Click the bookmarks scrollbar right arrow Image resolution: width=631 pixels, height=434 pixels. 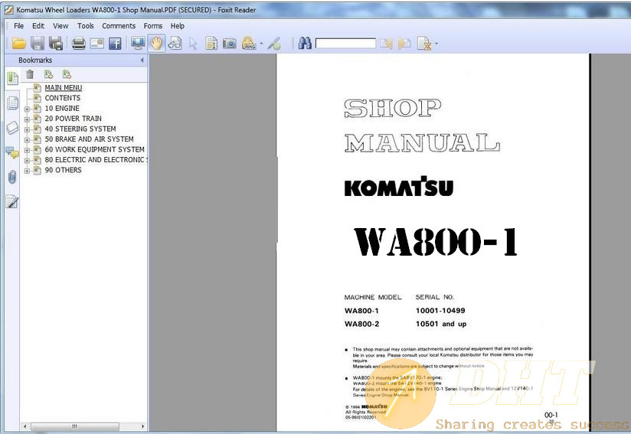click(x=143, y=426)
